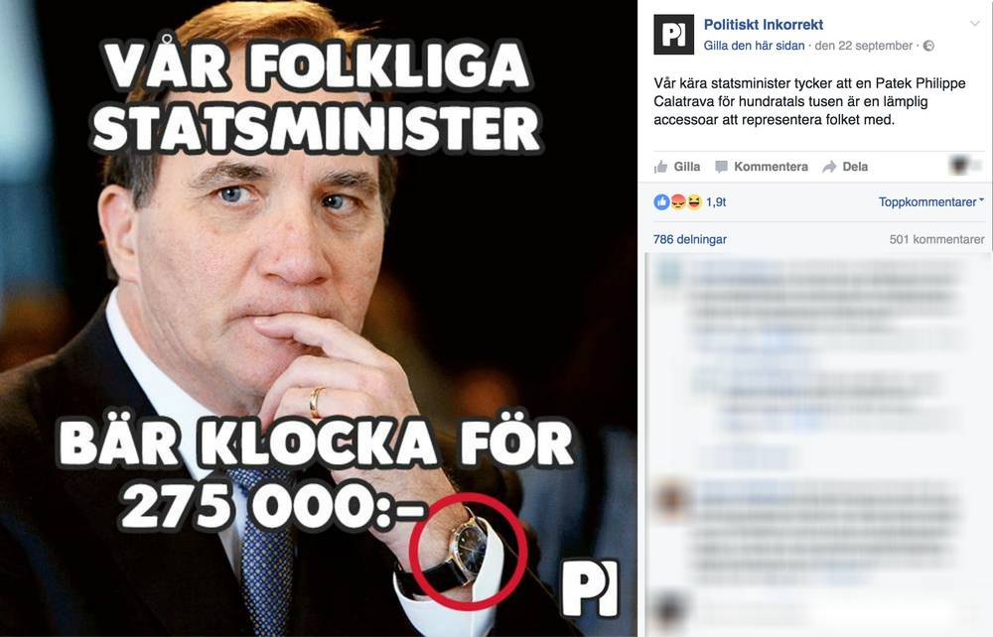
Task: Open the meme photo in full view
Action: [319, 318]
